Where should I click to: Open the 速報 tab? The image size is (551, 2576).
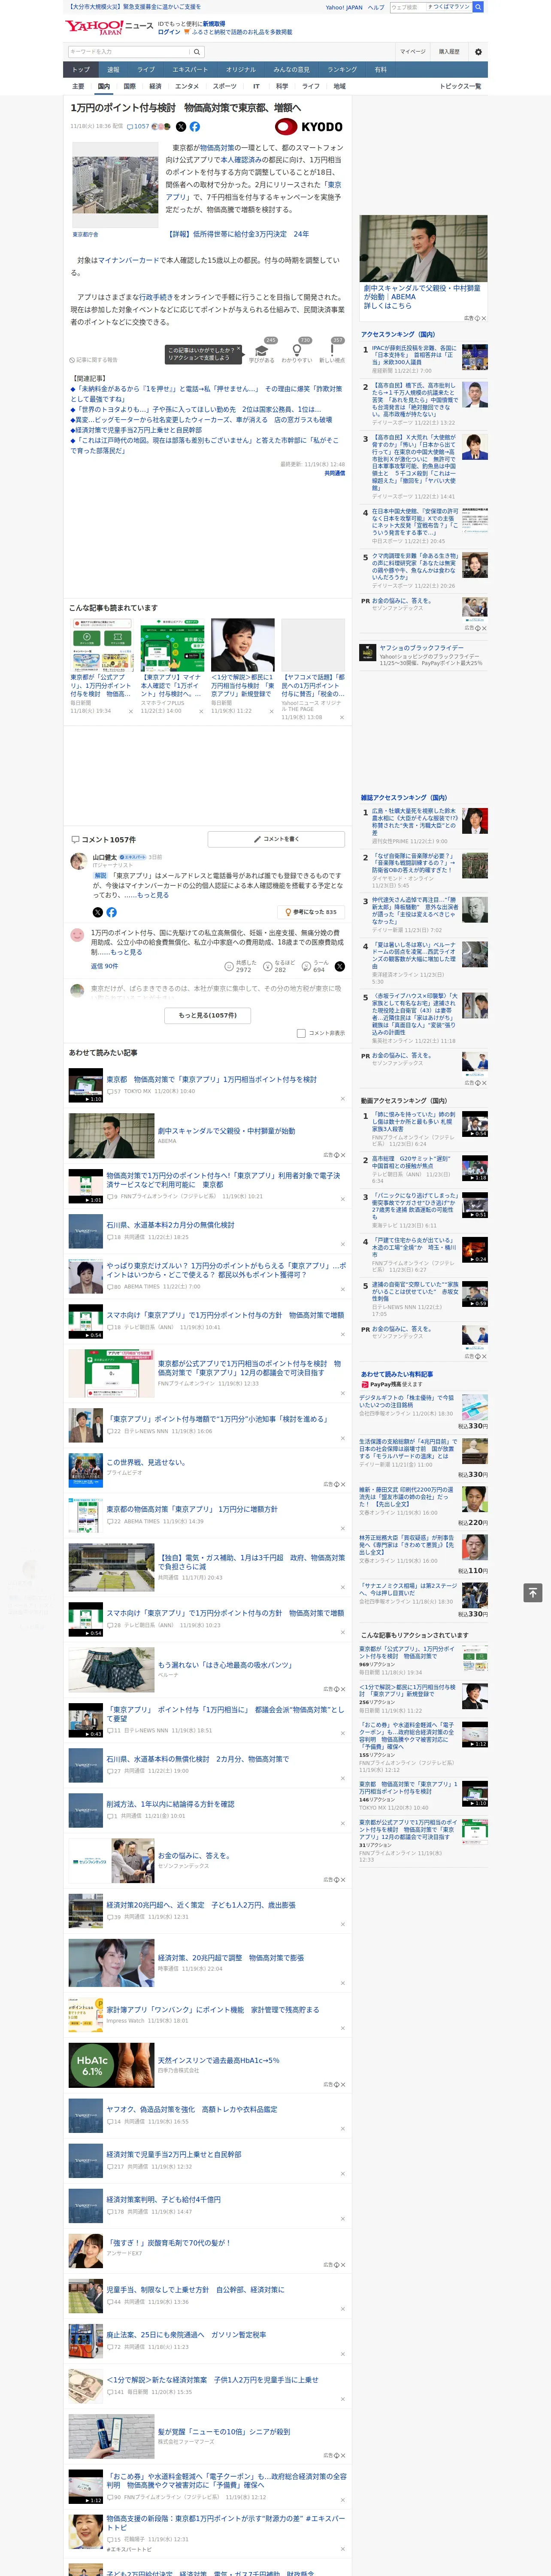(x=113, y=69)
